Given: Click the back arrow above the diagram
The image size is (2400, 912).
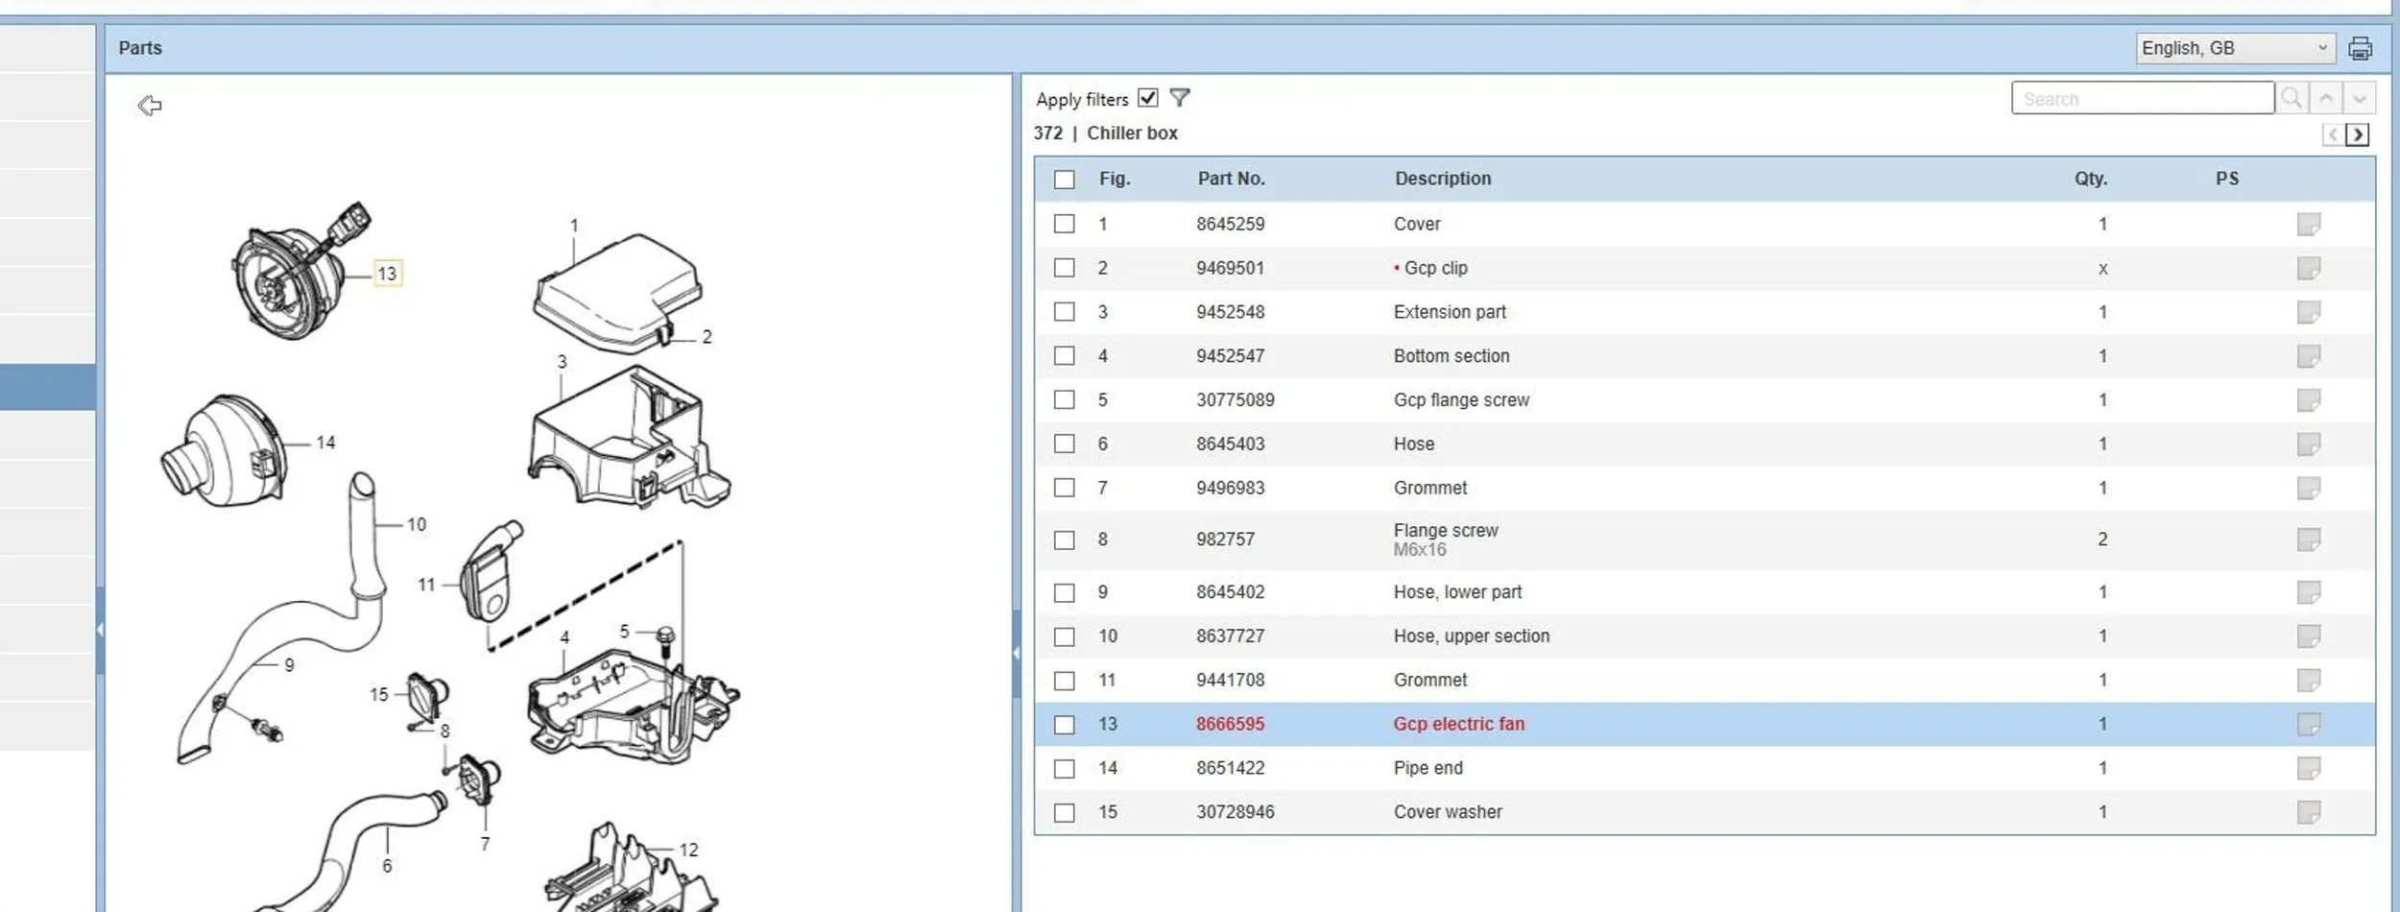Looking at the screenshot, I should tap(150, 106).
